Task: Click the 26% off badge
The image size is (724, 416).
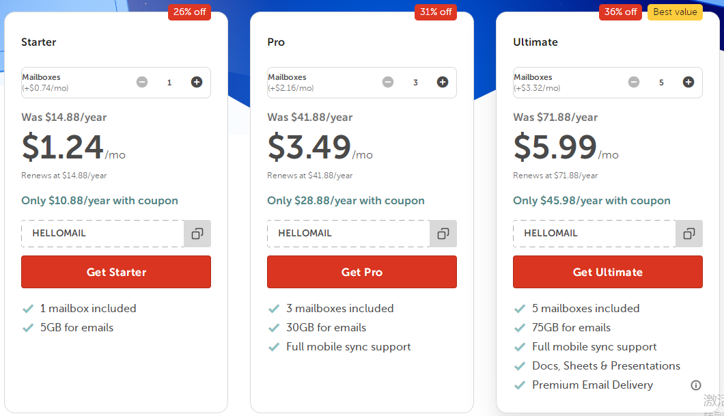Action: coord(189,12)
